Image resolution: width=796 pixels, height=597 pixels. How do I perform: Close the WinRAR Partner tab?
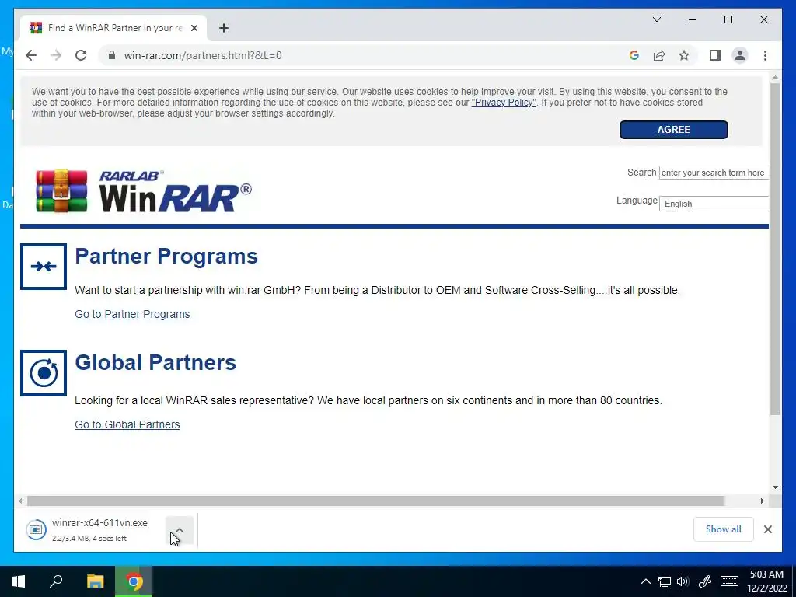[x=194, y=29]
